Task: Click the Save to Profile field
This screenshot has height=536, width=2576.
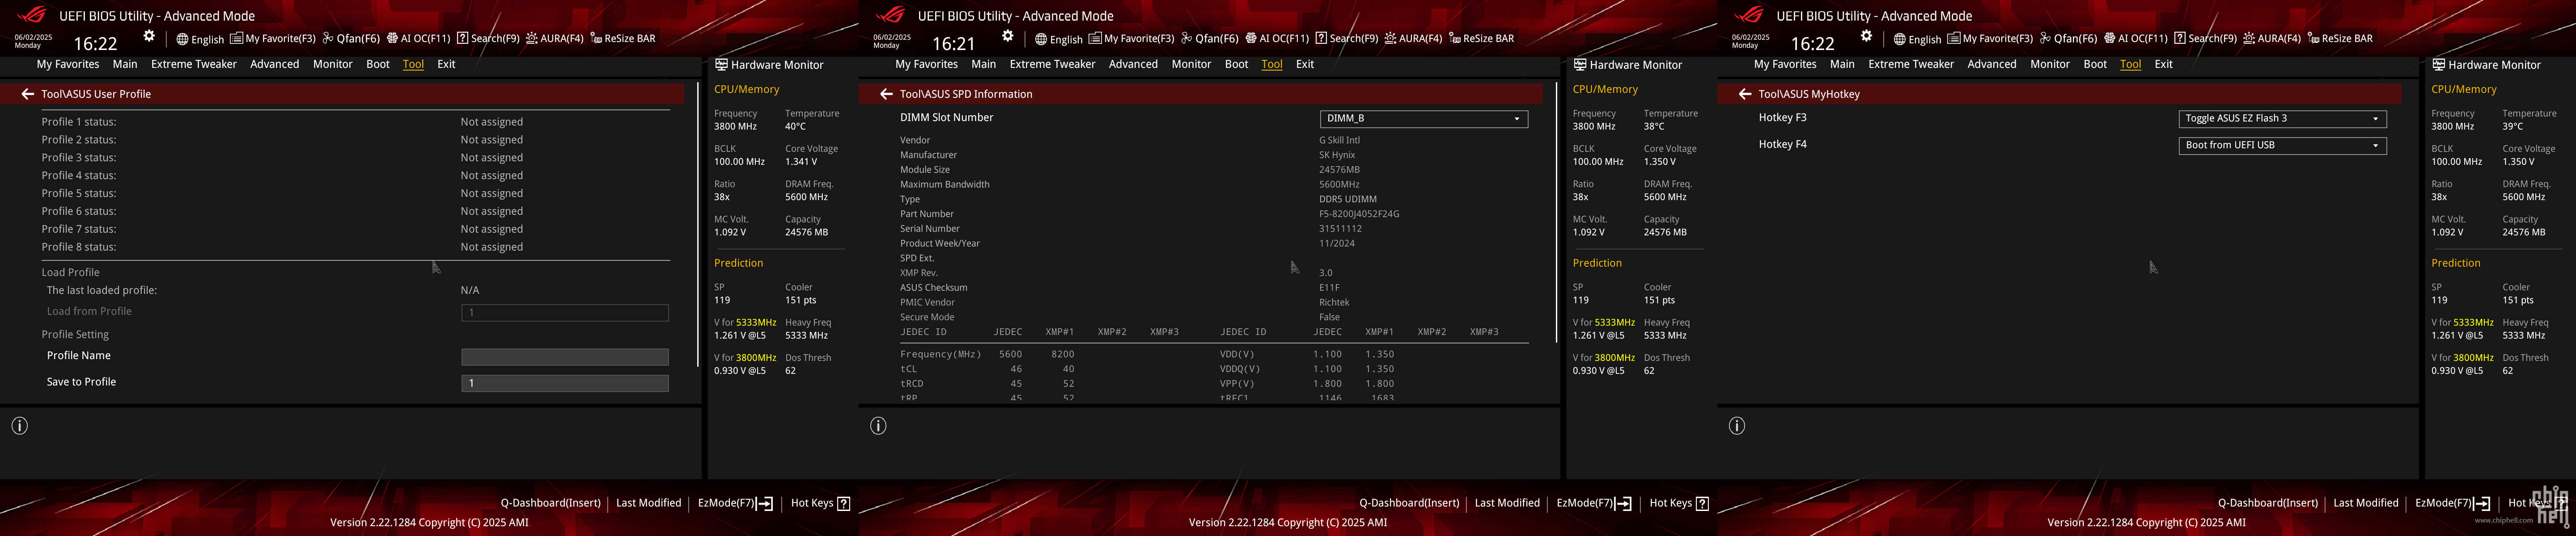Action: coord(565,383)
